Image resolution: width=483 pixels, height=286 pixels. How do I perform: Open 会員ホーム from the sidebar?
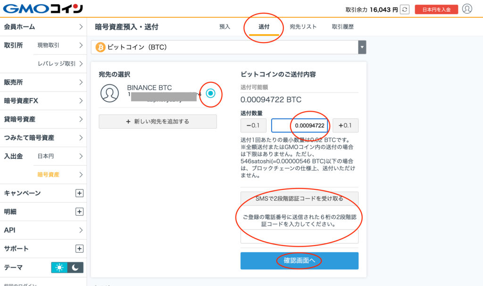[43, 27]
